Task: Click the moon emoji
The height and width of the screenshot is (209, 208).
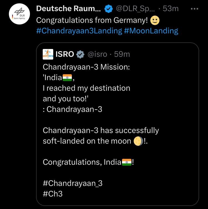Action: click(x=138, y=141)
